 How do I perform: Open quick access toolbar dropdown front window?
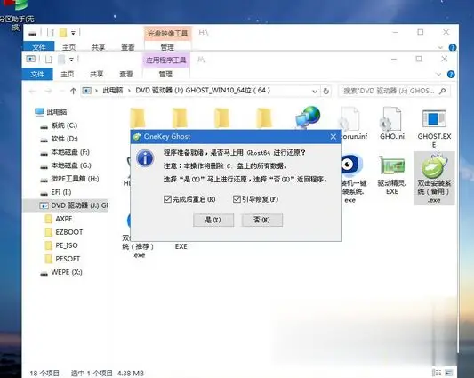pyautogui.click(x=72, y=60)
